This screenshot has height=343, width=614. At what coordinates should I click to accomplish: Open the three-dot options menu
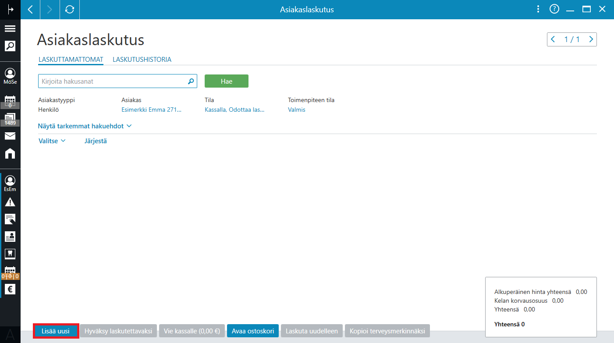[538, 9]
